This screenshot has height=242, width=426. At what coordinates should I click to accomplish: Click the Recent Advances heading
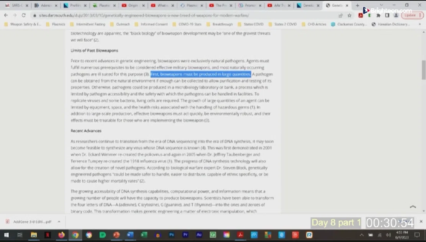tap(86, 131)
